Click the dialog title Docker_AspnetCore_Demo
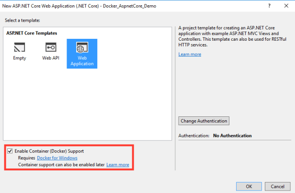Screen dimensions: 295x193 [130, 6]
